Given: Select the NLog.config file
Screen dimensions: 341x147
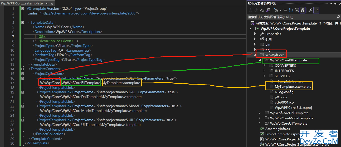Looking at the screenshot, I should click(x=281, y=92).
